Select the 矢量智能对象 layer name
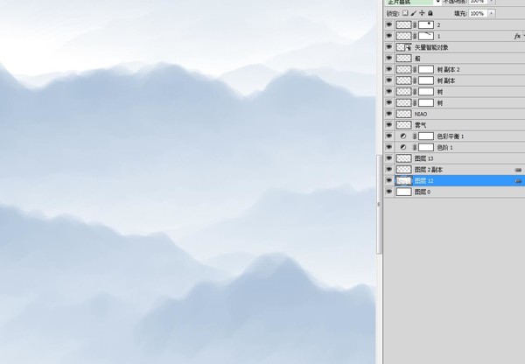525x364 pixels. point(431,47)
